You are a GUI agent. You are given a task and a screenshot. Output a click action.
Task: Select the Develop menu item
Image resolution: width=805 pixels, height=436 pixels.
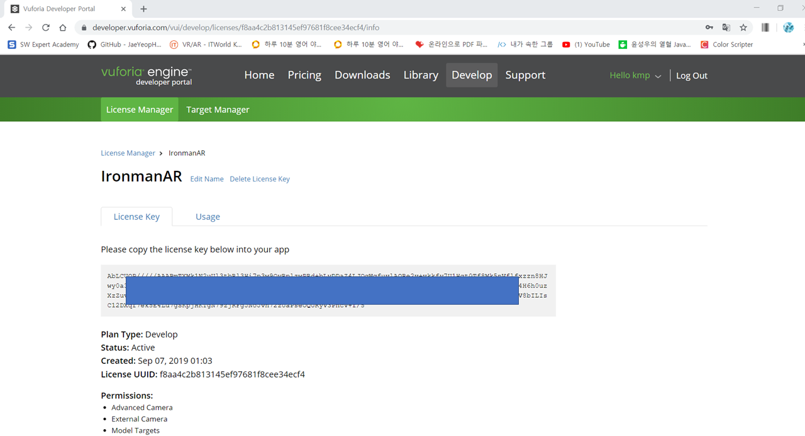472,75
